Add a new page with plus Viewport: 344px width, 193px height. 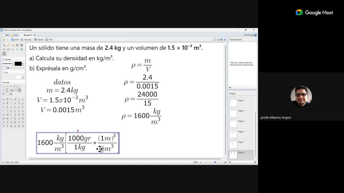point(230,162)
